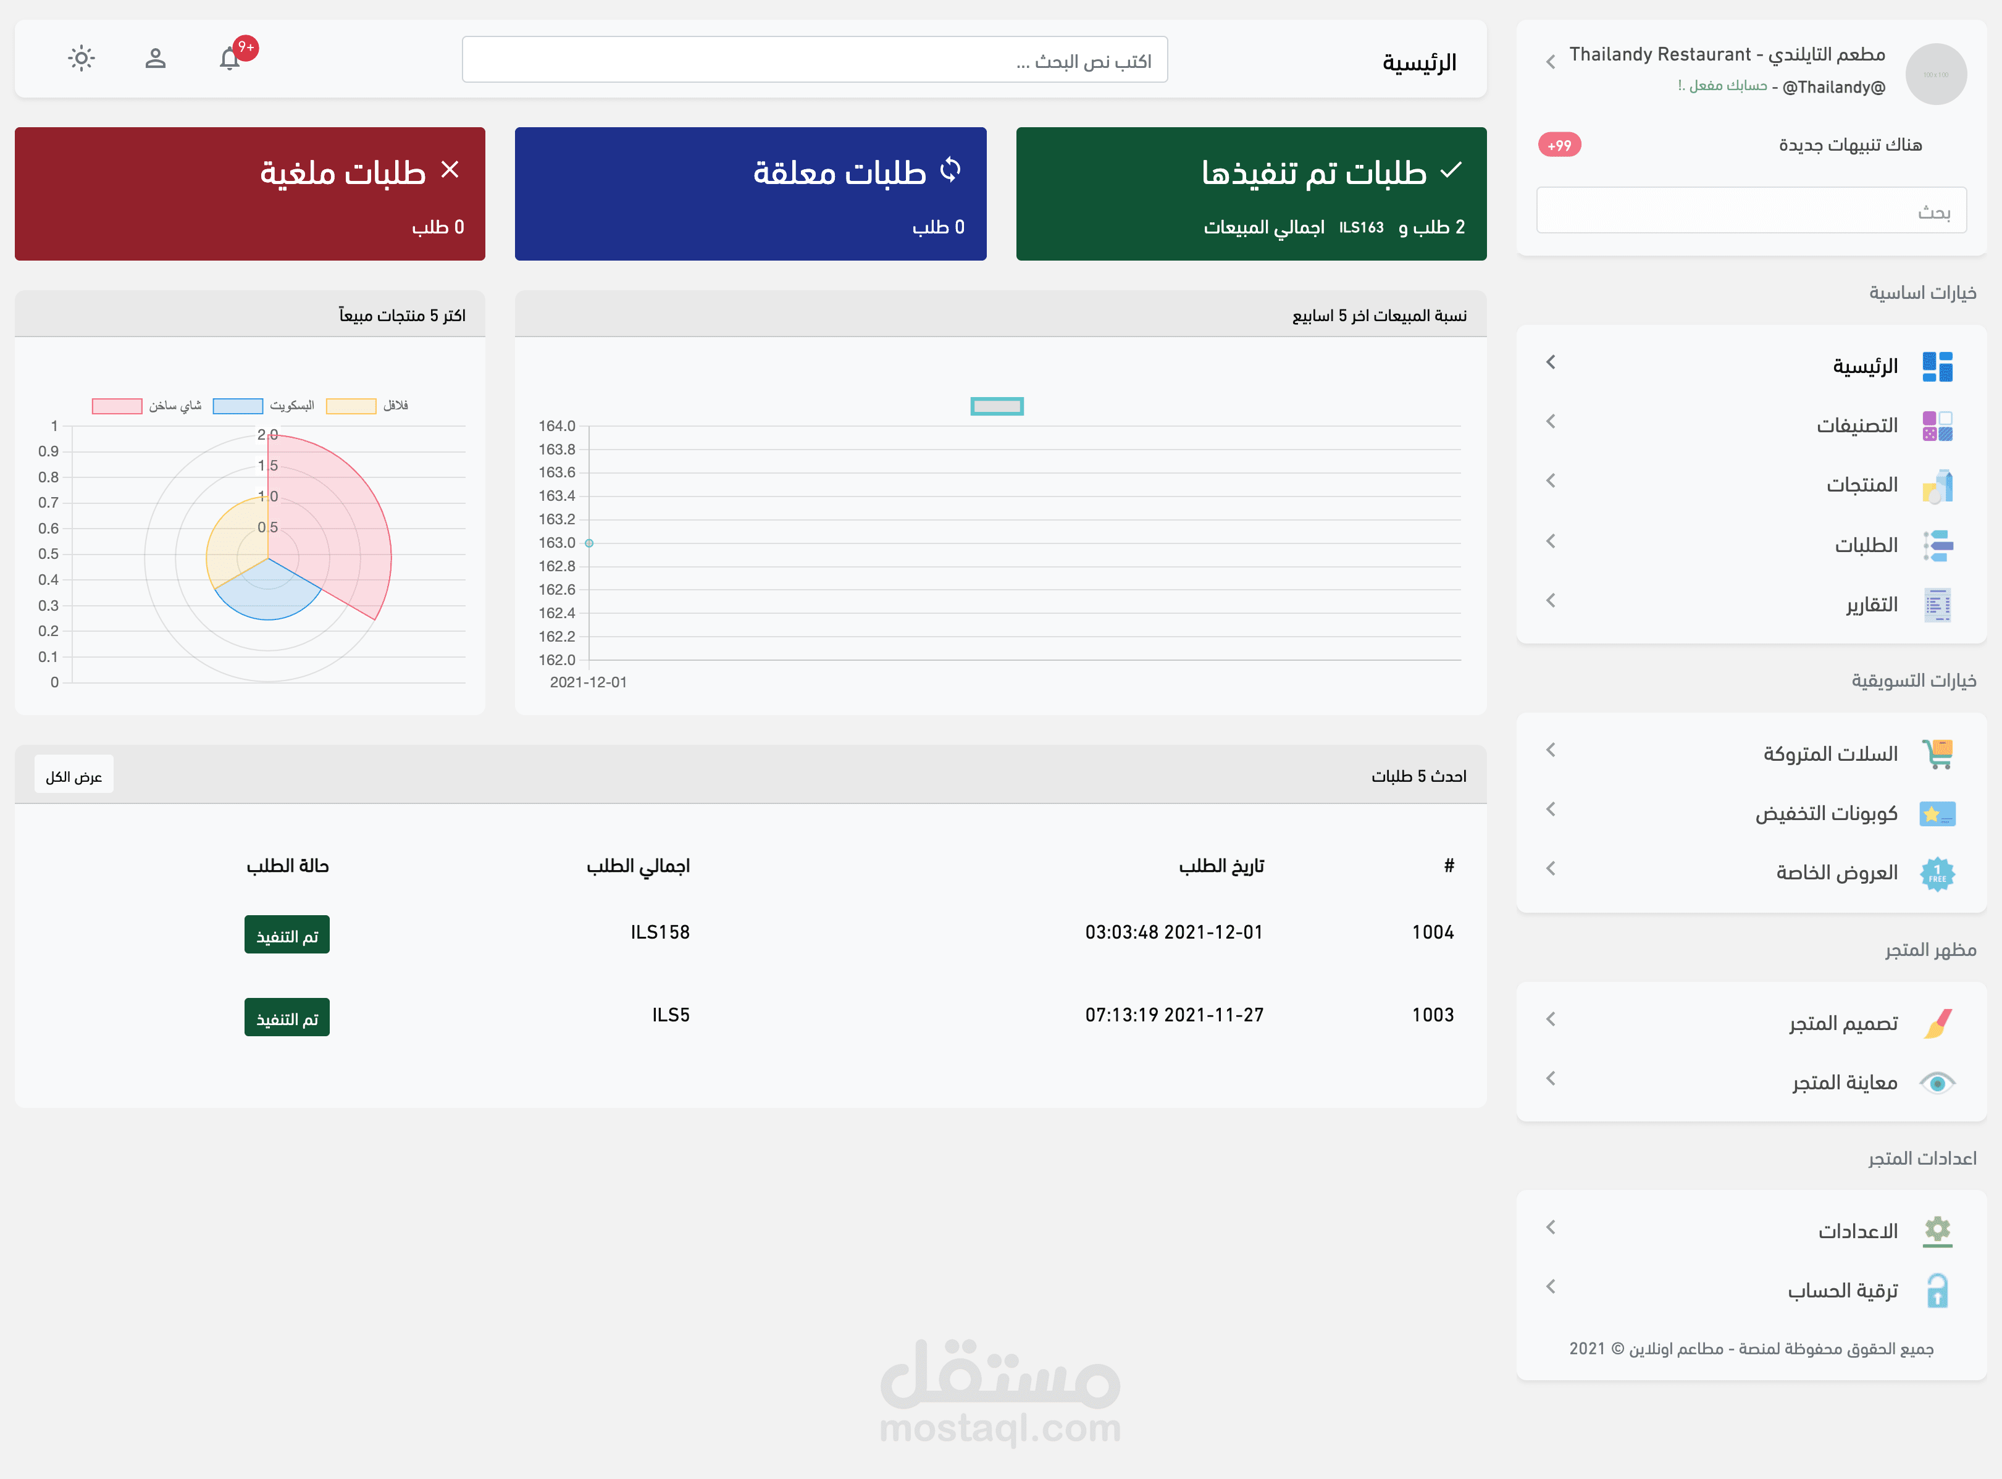Click the العروض الخاصة free badge icon
This screenshot has width=2002, height=1479.
(1938, 873)
